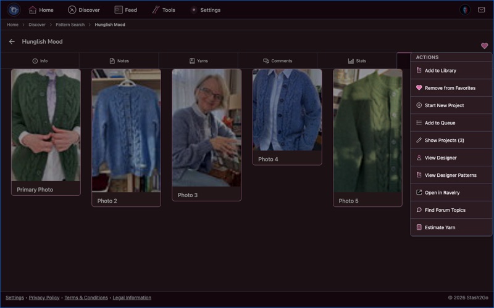The width and height of the screenshot is (494, 308).
Task: Go to Home breadcrumb
Action: (x=12, y=25)
